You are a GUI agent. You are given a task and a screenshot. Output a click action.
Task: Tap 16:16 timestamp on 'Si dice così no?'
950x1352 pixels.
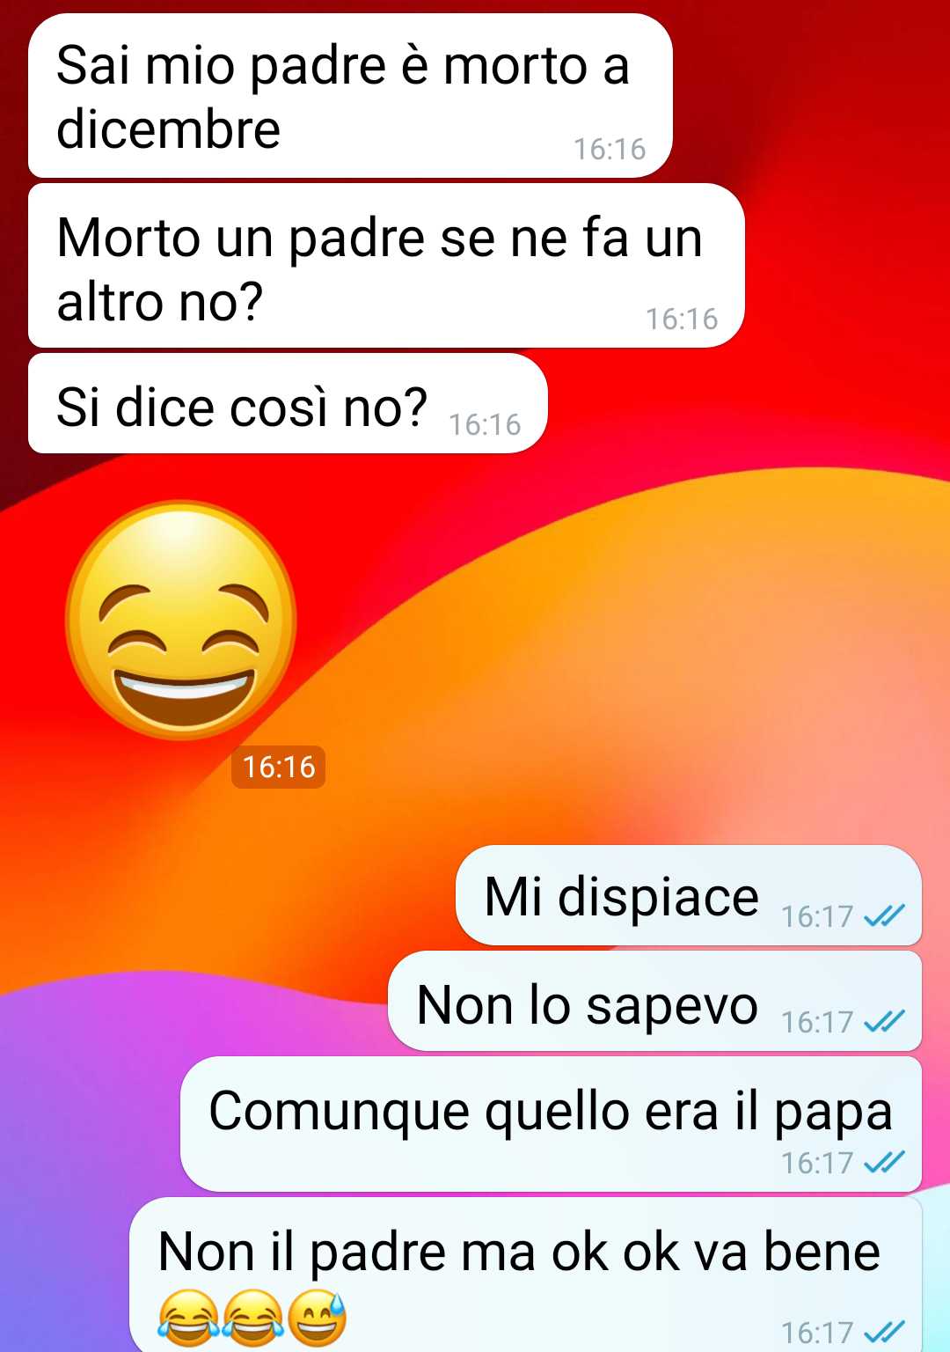(x=485, y=424)
